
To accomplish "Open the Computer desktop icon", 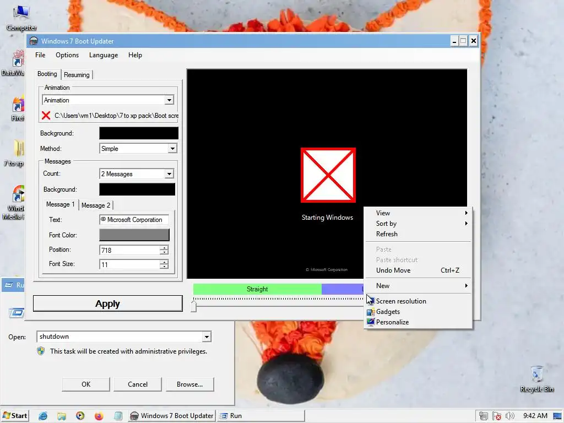I will pyautogui.click(x=21, y=18).
